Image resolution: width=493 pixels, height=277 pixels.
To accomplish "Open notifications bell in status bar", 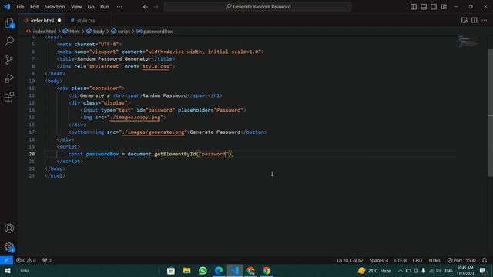I will [x=485, y=260].
